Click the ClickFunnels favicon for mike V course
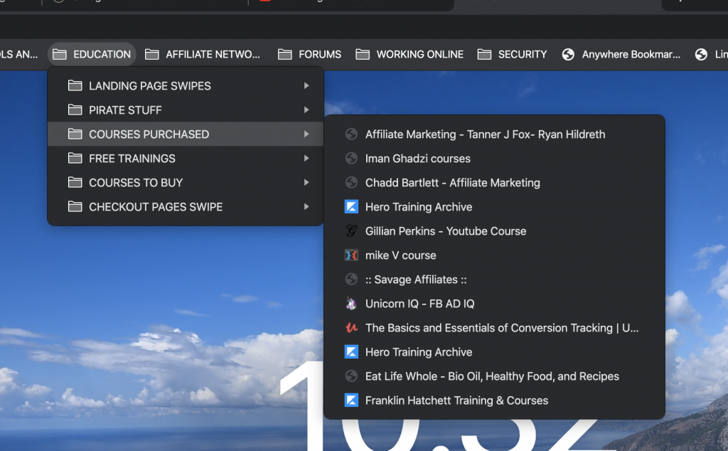The width and height of the screenshot is (728, 451). tap(351, 255)
